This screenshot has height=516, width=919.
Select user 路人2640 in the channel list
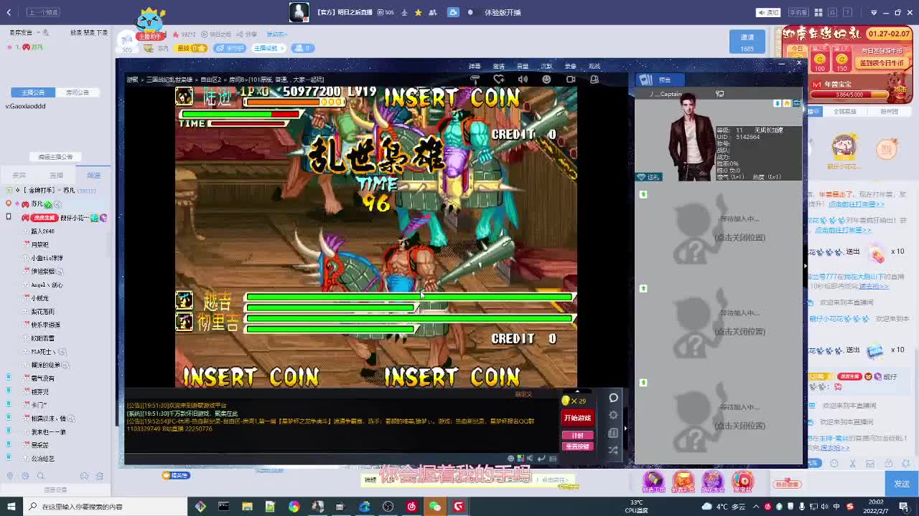[42, 231]
